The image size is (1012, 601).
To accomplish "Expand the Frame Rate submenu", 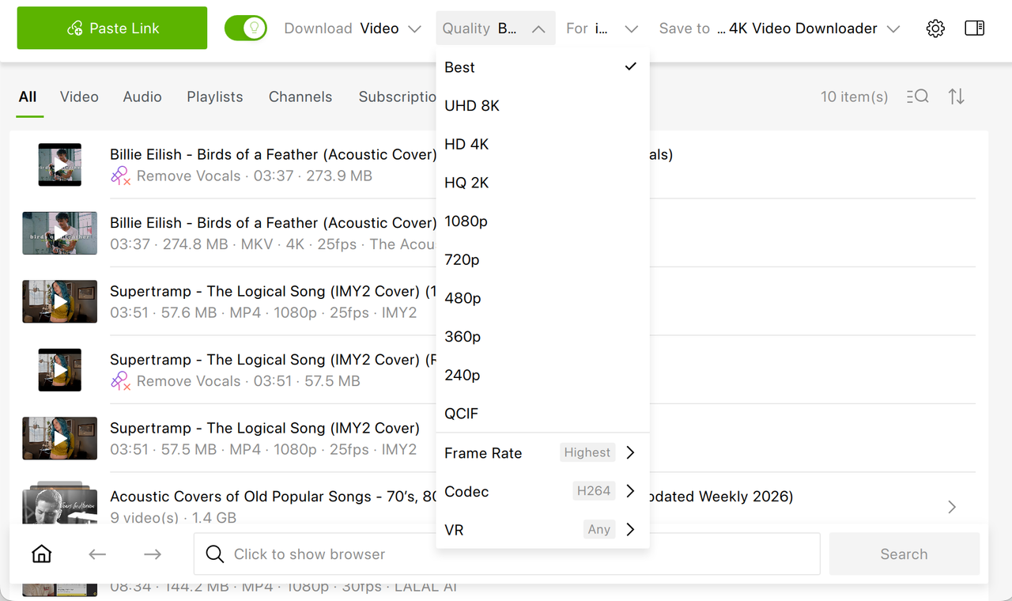I will (542, 453).
